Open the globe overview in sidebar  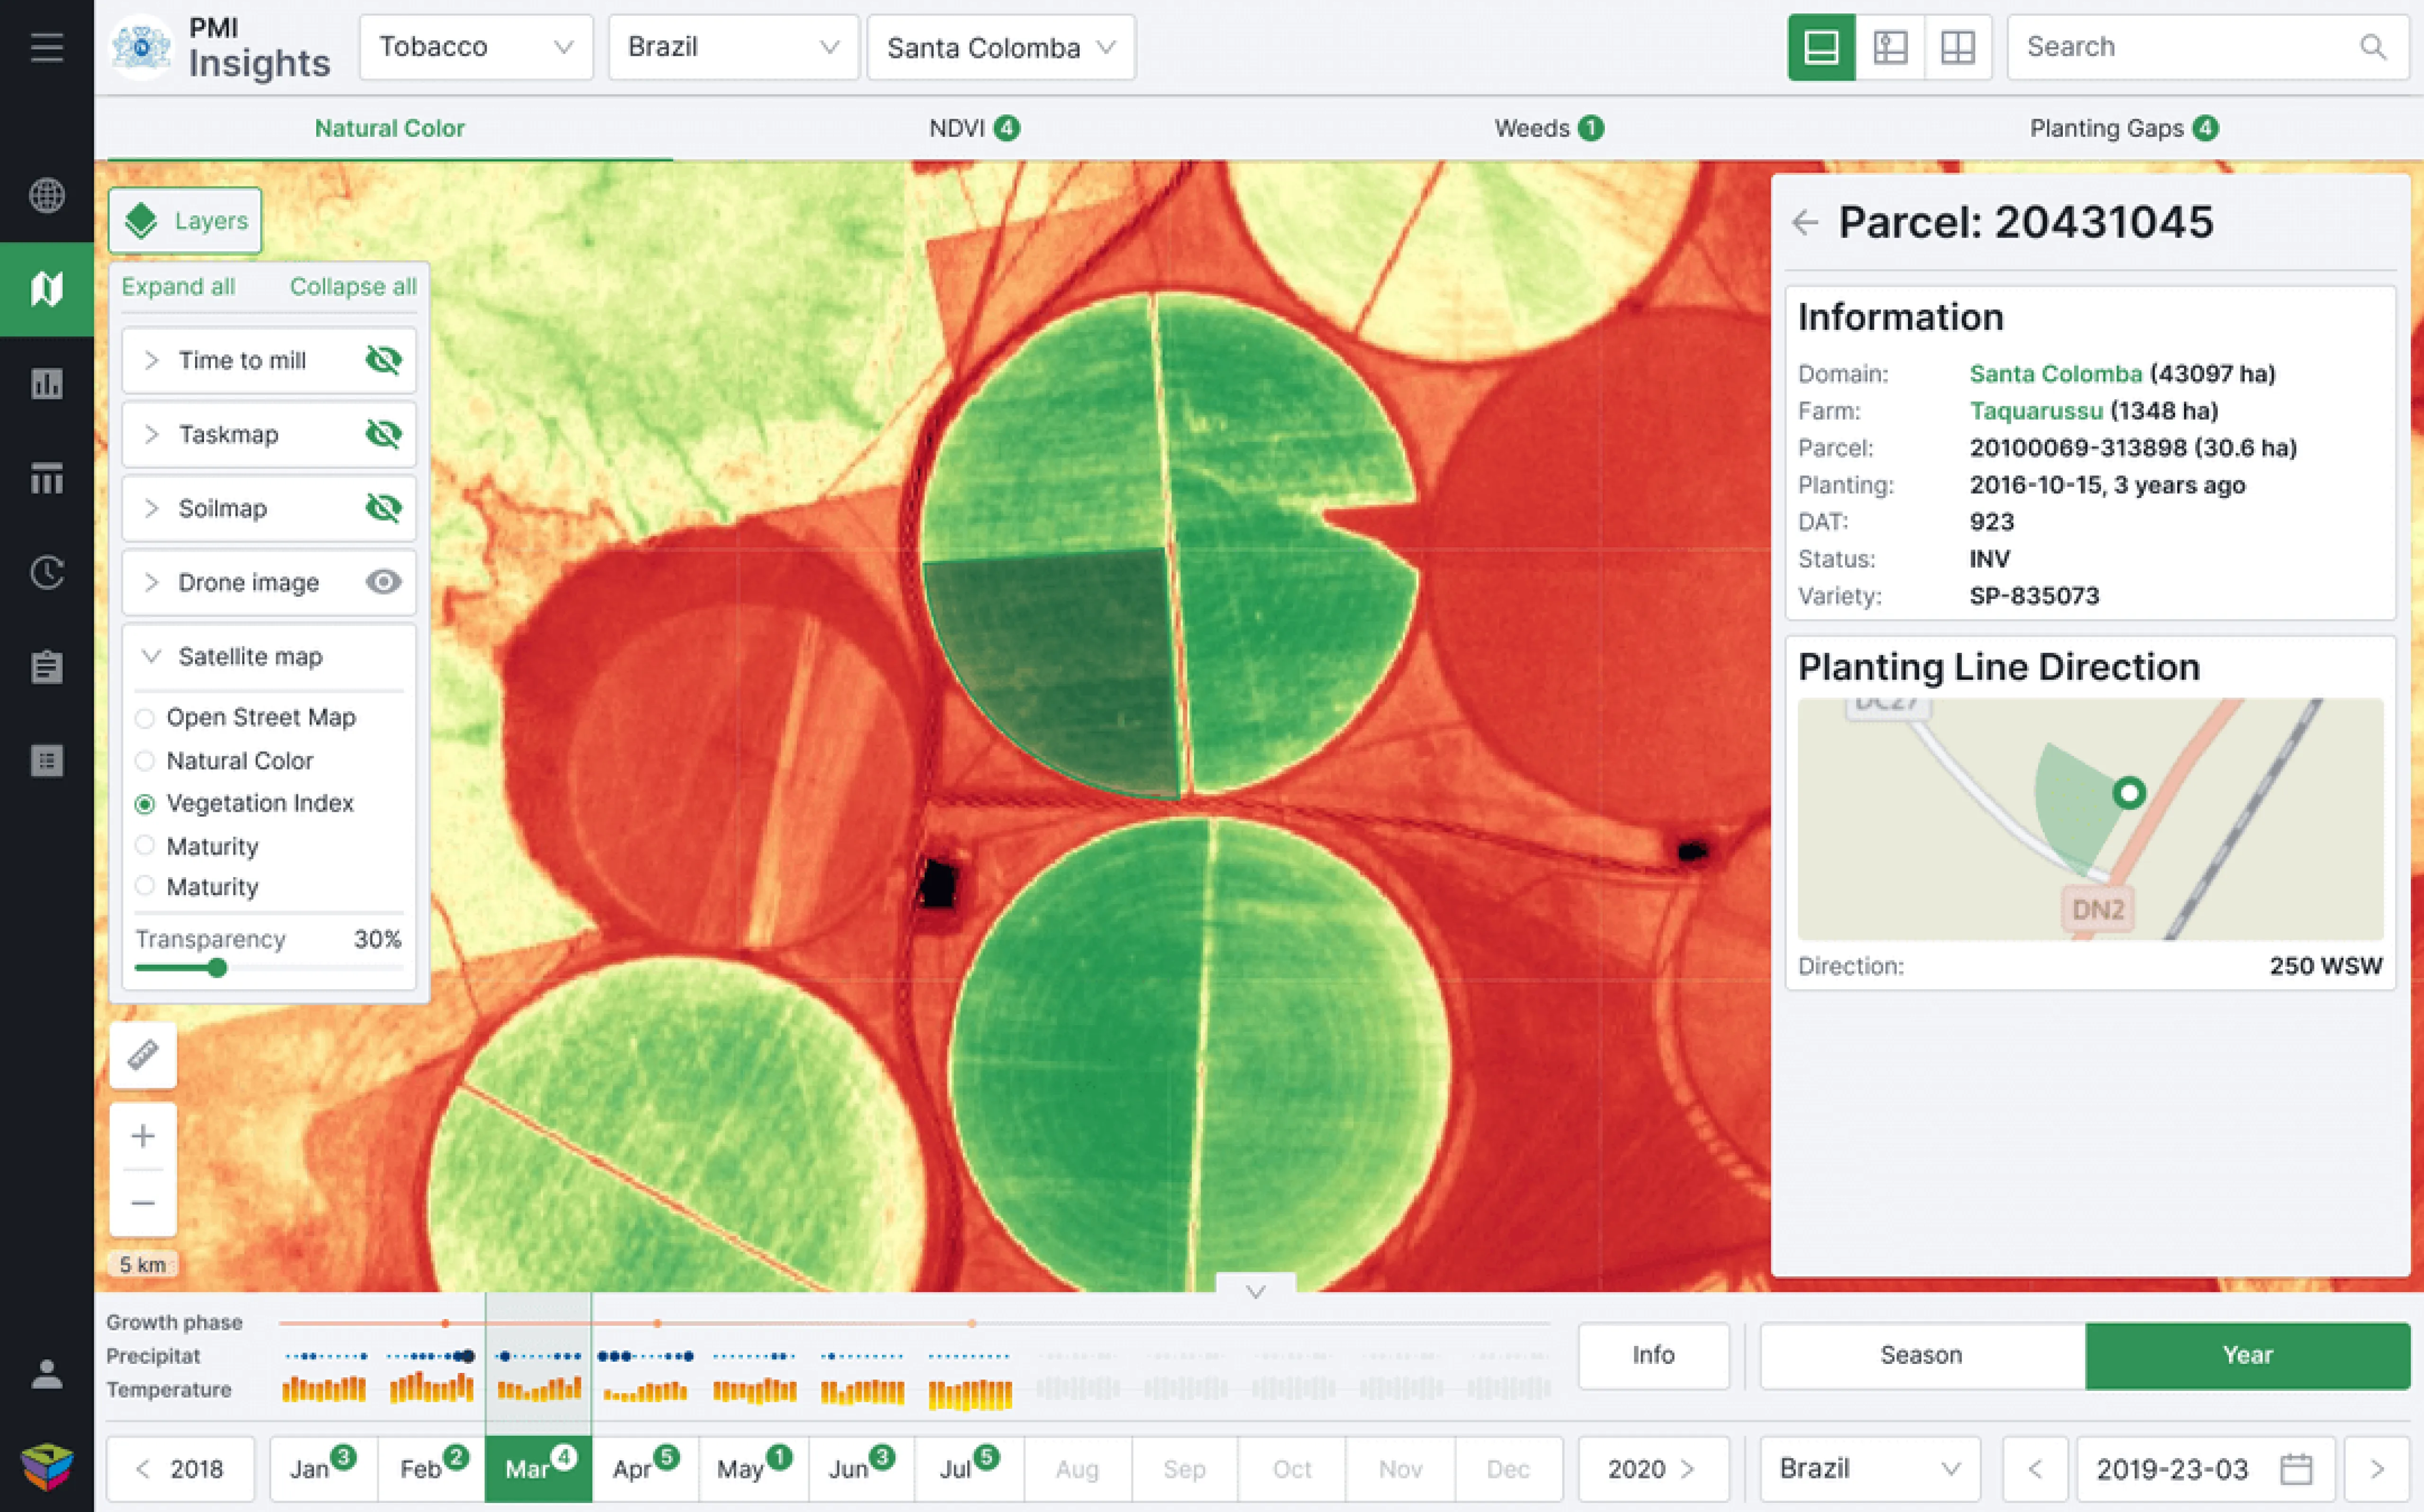[47, 195]
